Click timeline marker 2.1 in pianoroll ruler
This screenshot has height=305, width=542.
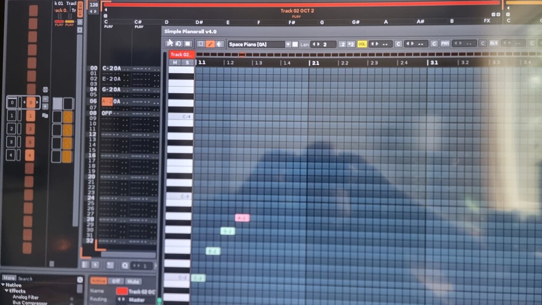pyautogui.click(x=315, y=63)
